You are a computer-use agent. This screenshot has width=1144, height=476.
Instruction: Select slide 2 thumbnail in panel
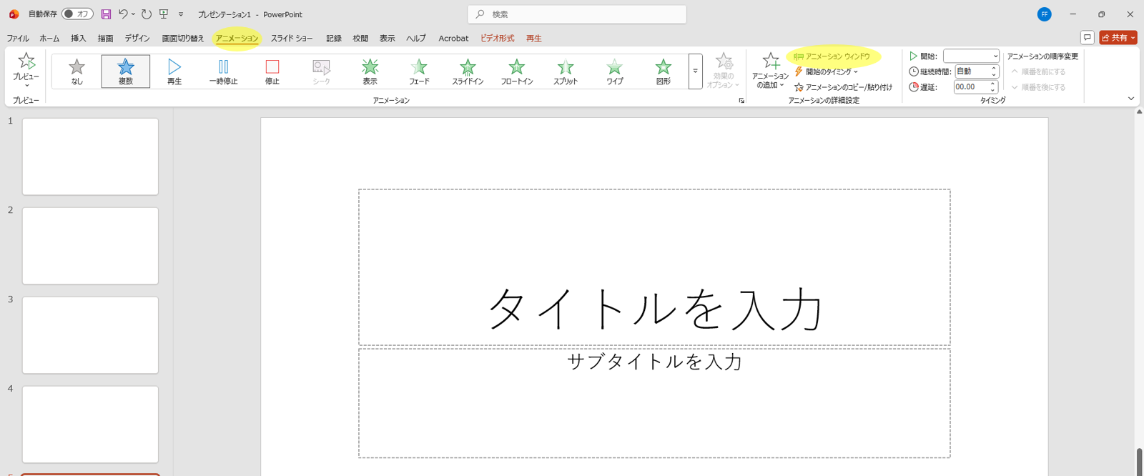[x=90, y=246]
